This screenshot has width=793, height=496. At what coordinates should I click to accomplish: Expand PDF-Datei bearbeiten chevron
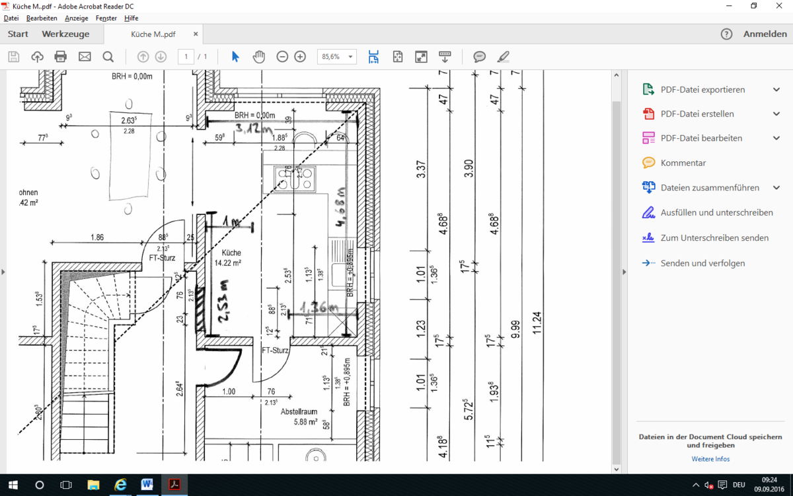(x=776, y=138)
